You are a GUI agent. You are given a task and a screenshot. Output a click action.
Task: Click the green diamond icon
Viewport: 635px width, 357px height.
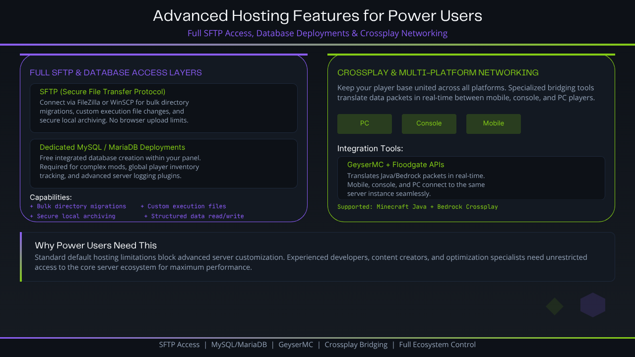tap(555, 306)
